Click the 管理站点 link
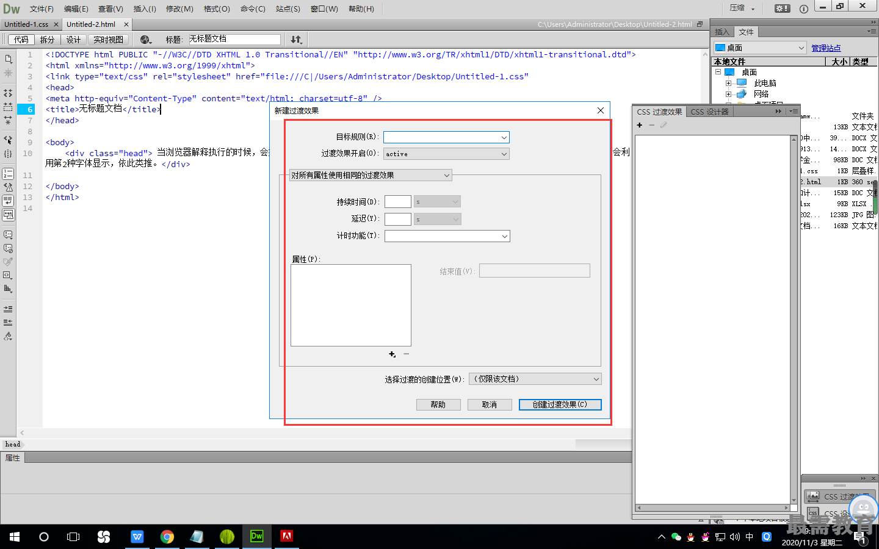 pyautogui.click(x=826, y=48)
